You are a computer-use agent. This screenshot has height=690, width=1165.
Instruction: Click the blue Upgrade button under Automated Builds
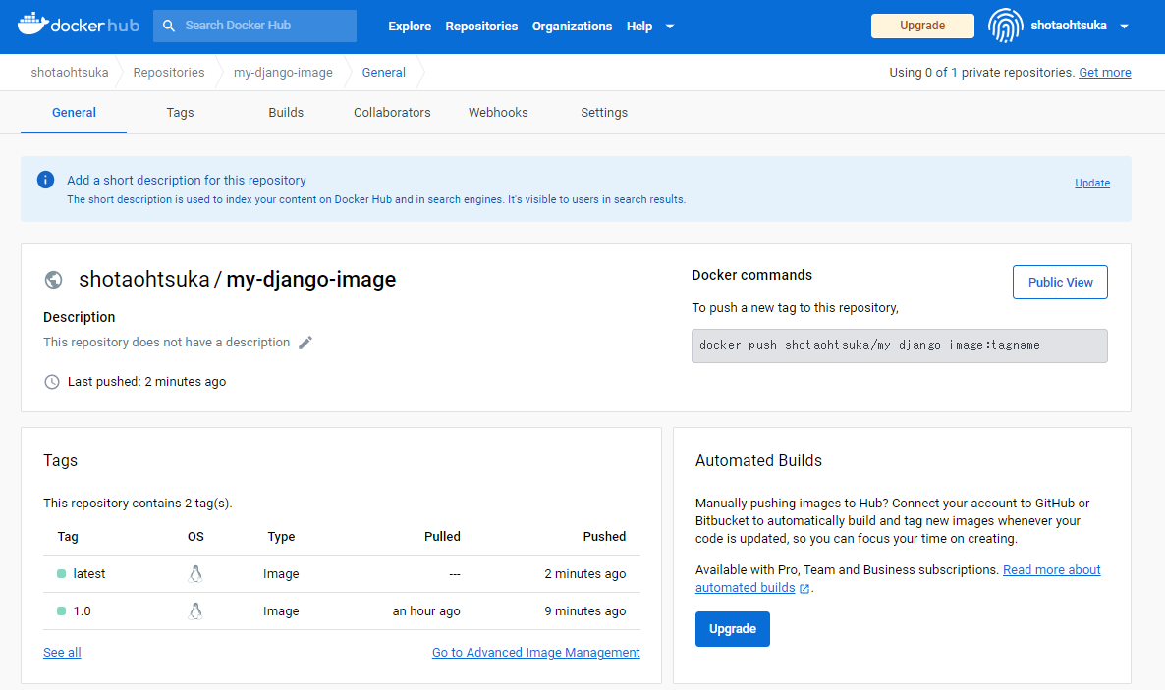point(732,629)
